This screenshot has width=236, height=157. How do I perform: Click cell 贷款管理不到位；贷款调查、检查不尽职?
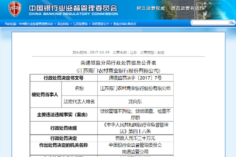point(135,115)
